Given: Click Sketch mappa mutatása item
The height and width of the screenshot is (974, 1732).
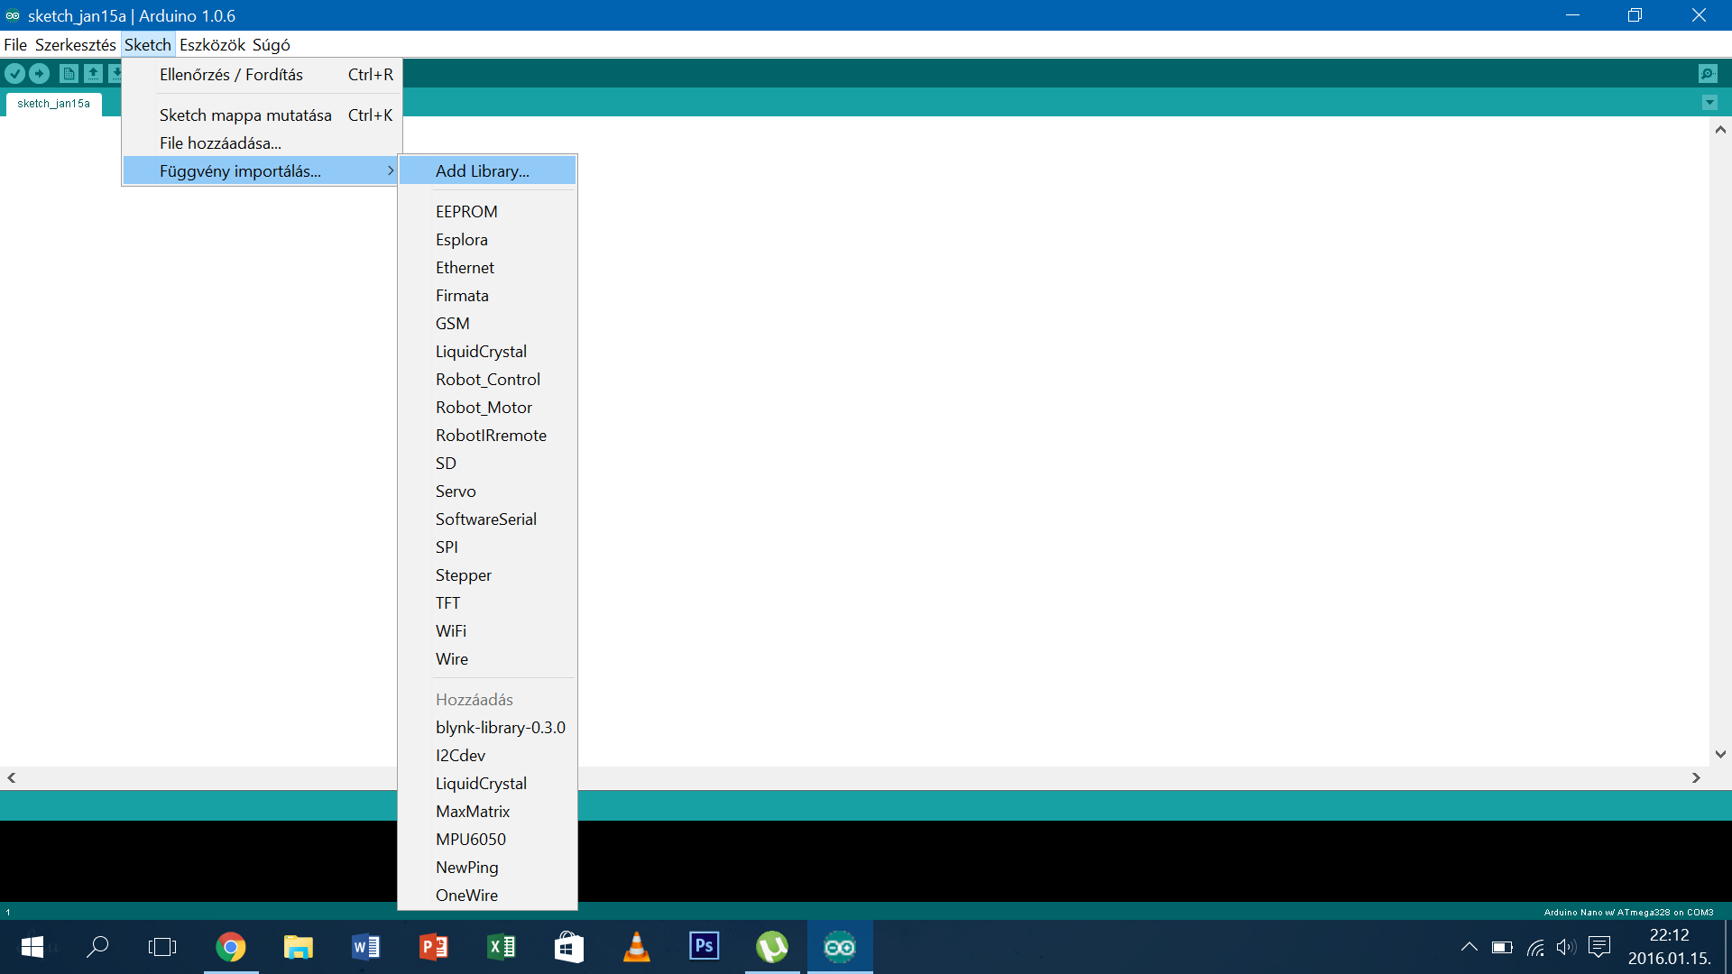Looking at the screenshot, I should pyautogui.click(x=245, y=115).
